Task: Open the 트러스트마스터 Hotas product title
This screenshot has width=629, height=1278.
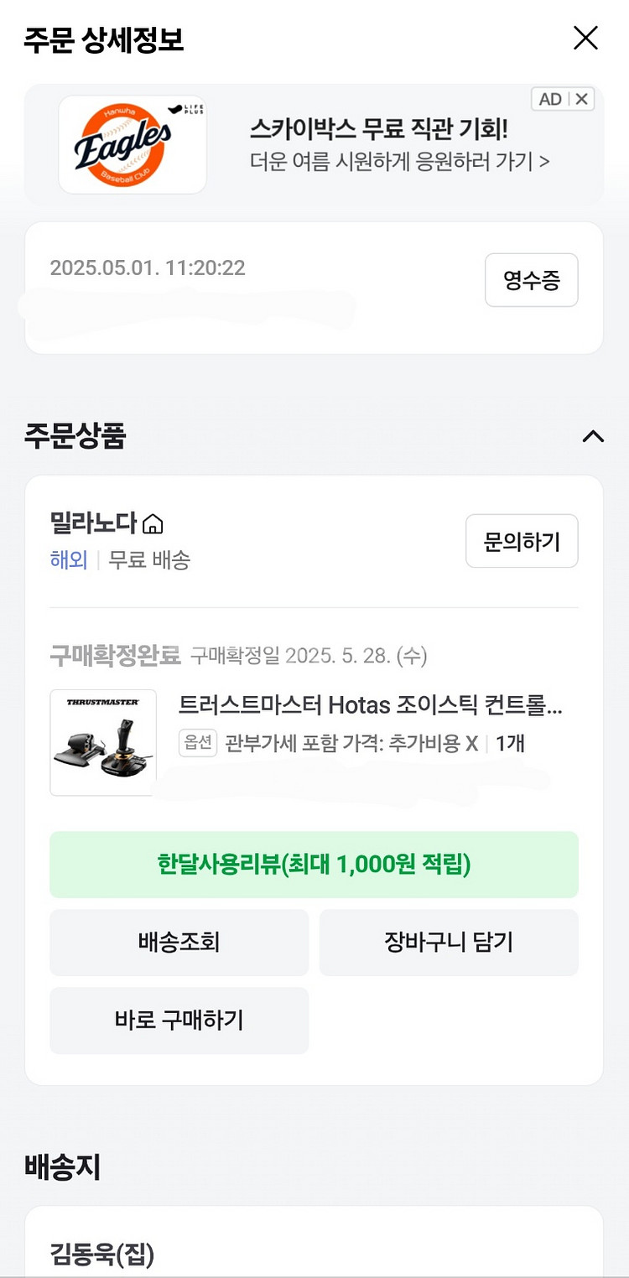Action: point(370,705)
